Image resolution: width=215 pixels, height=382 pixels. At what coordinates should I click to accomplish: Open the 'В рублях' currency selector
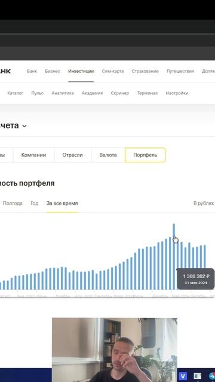point(204,203)
